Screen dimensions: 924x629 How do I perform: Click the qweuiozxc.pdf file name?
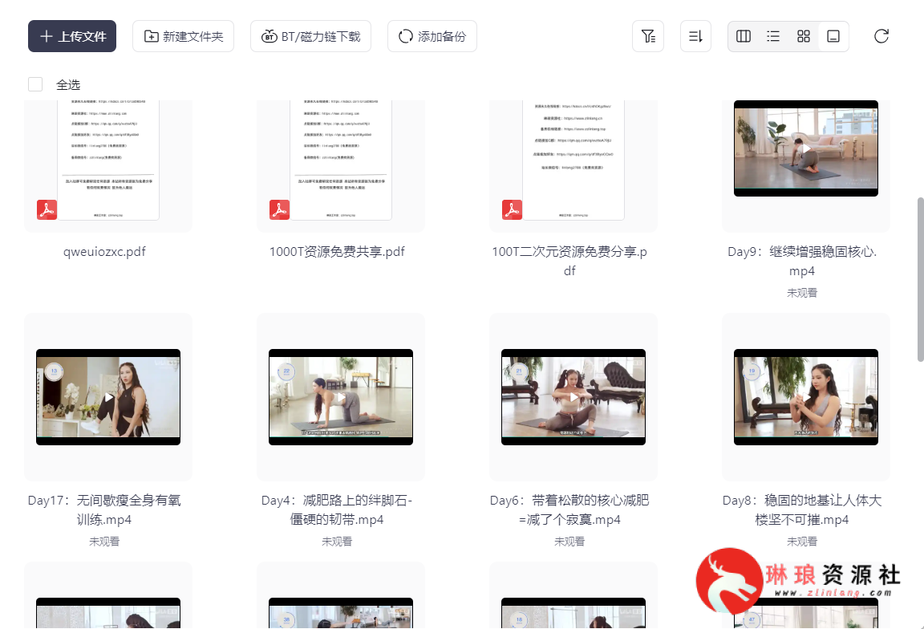click(x=104, y=252)
